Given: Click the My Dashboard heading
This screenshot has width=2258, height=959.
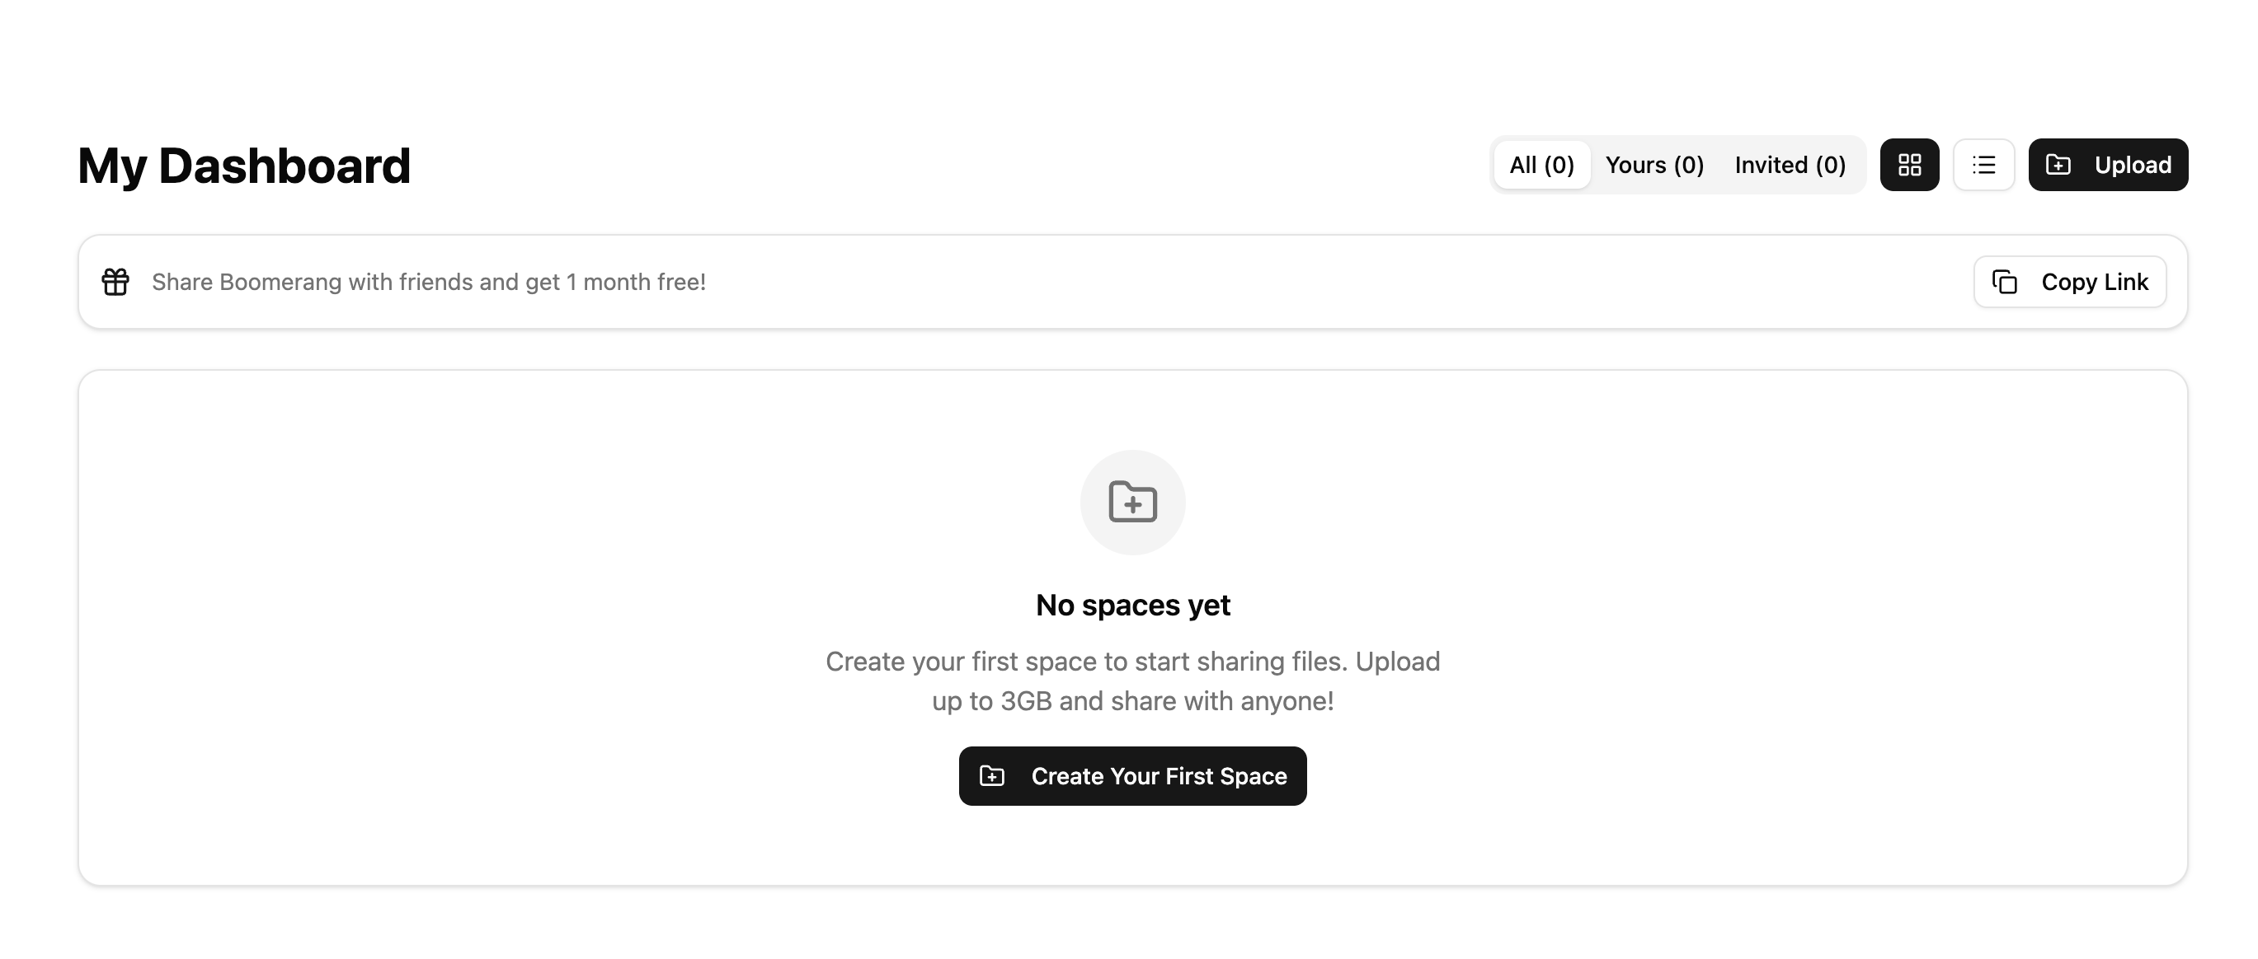Looking at the screenshot, I should point(245,166).
